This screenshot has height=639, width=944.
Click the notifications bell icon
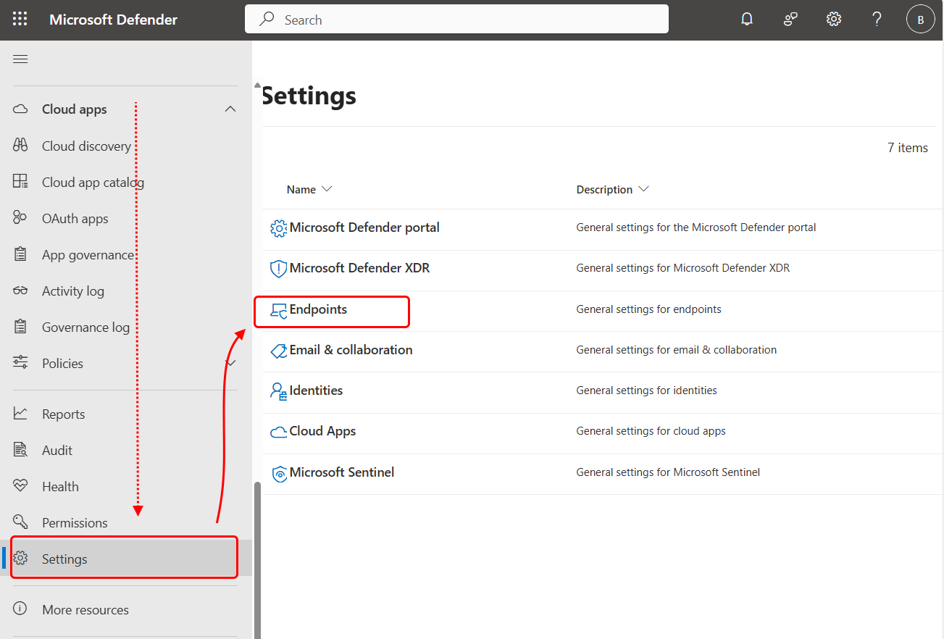click(x=747, y=19)
